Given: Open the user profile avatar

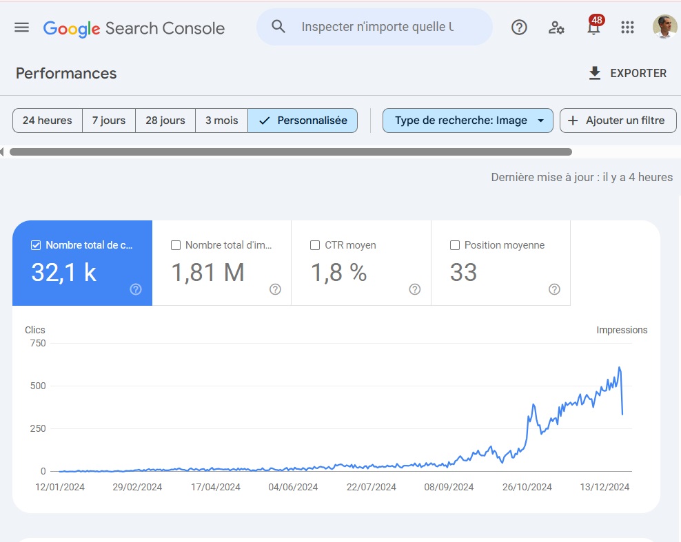Looking at the screenshot, I should pyautogui.click(x=664, y=27).
